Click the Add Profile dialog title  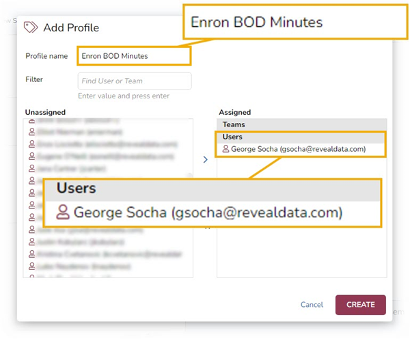71,28
